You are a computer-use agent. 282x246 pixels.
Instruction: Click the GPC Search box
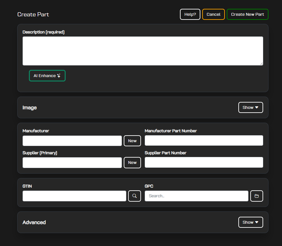coord(196,196)
